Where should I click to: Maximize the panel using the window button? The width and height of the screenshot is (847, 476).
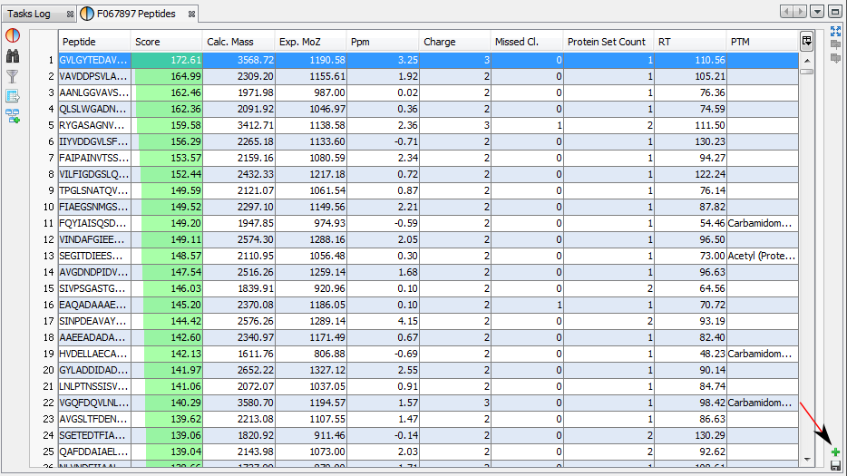[835, 12]
